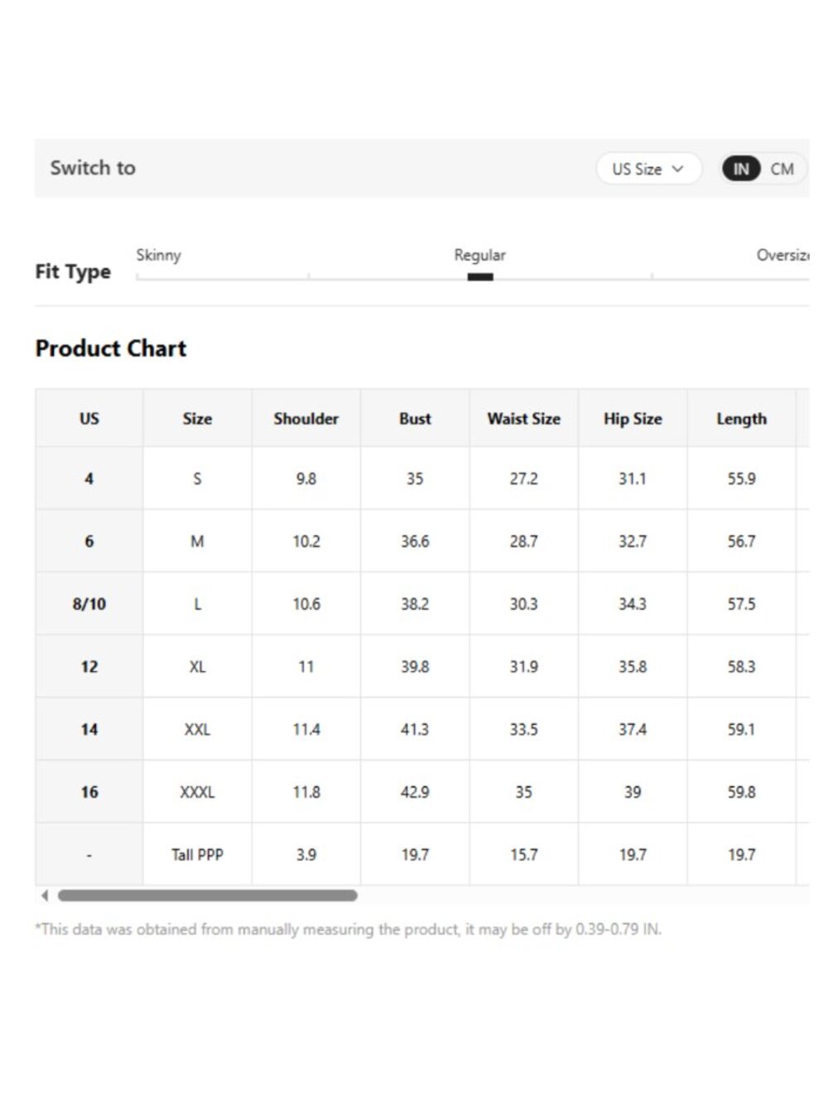
Task: Switch units to CM
Action: (782, 169)
